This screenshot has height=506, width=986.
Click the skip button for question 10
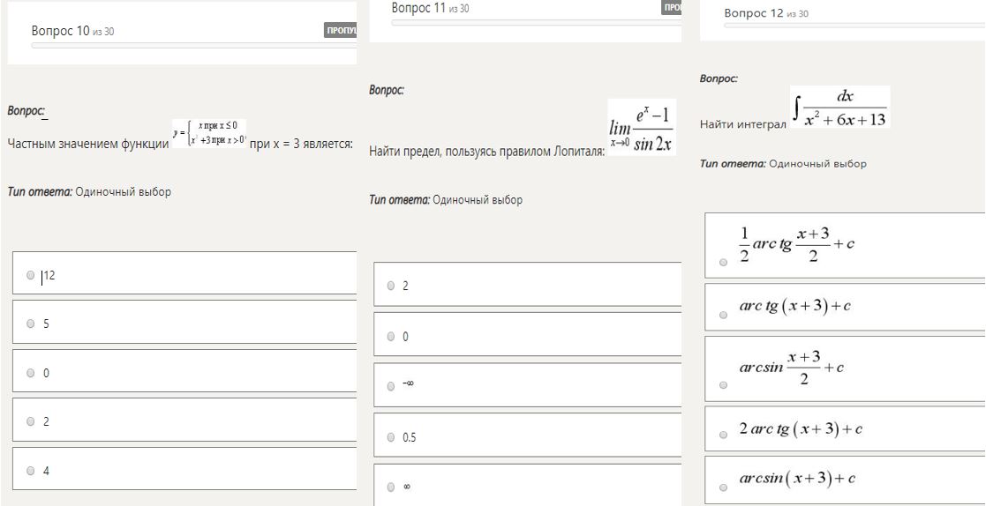click(x=341, y=32)
